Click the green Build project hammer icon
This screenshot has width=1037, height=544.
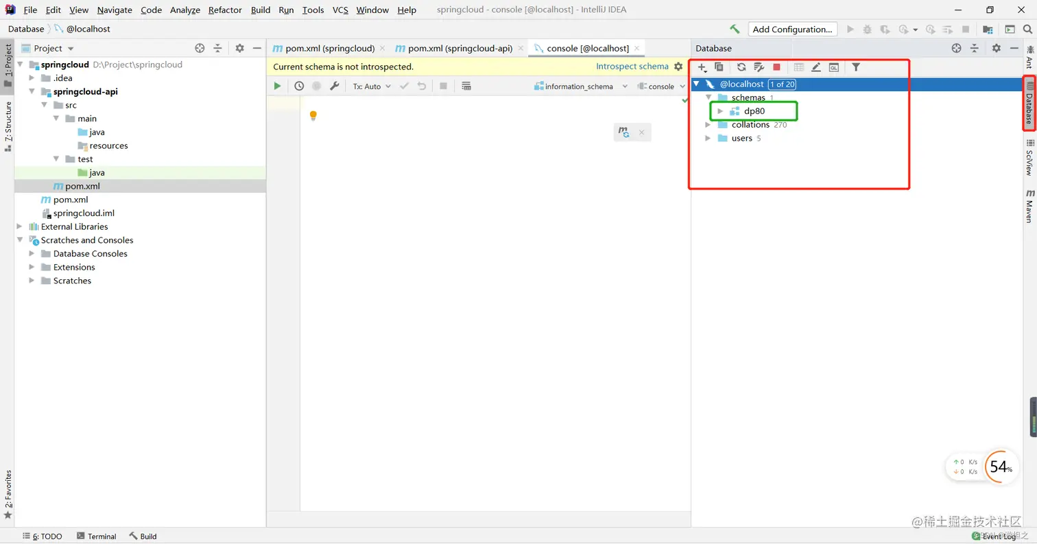[735, 29]
